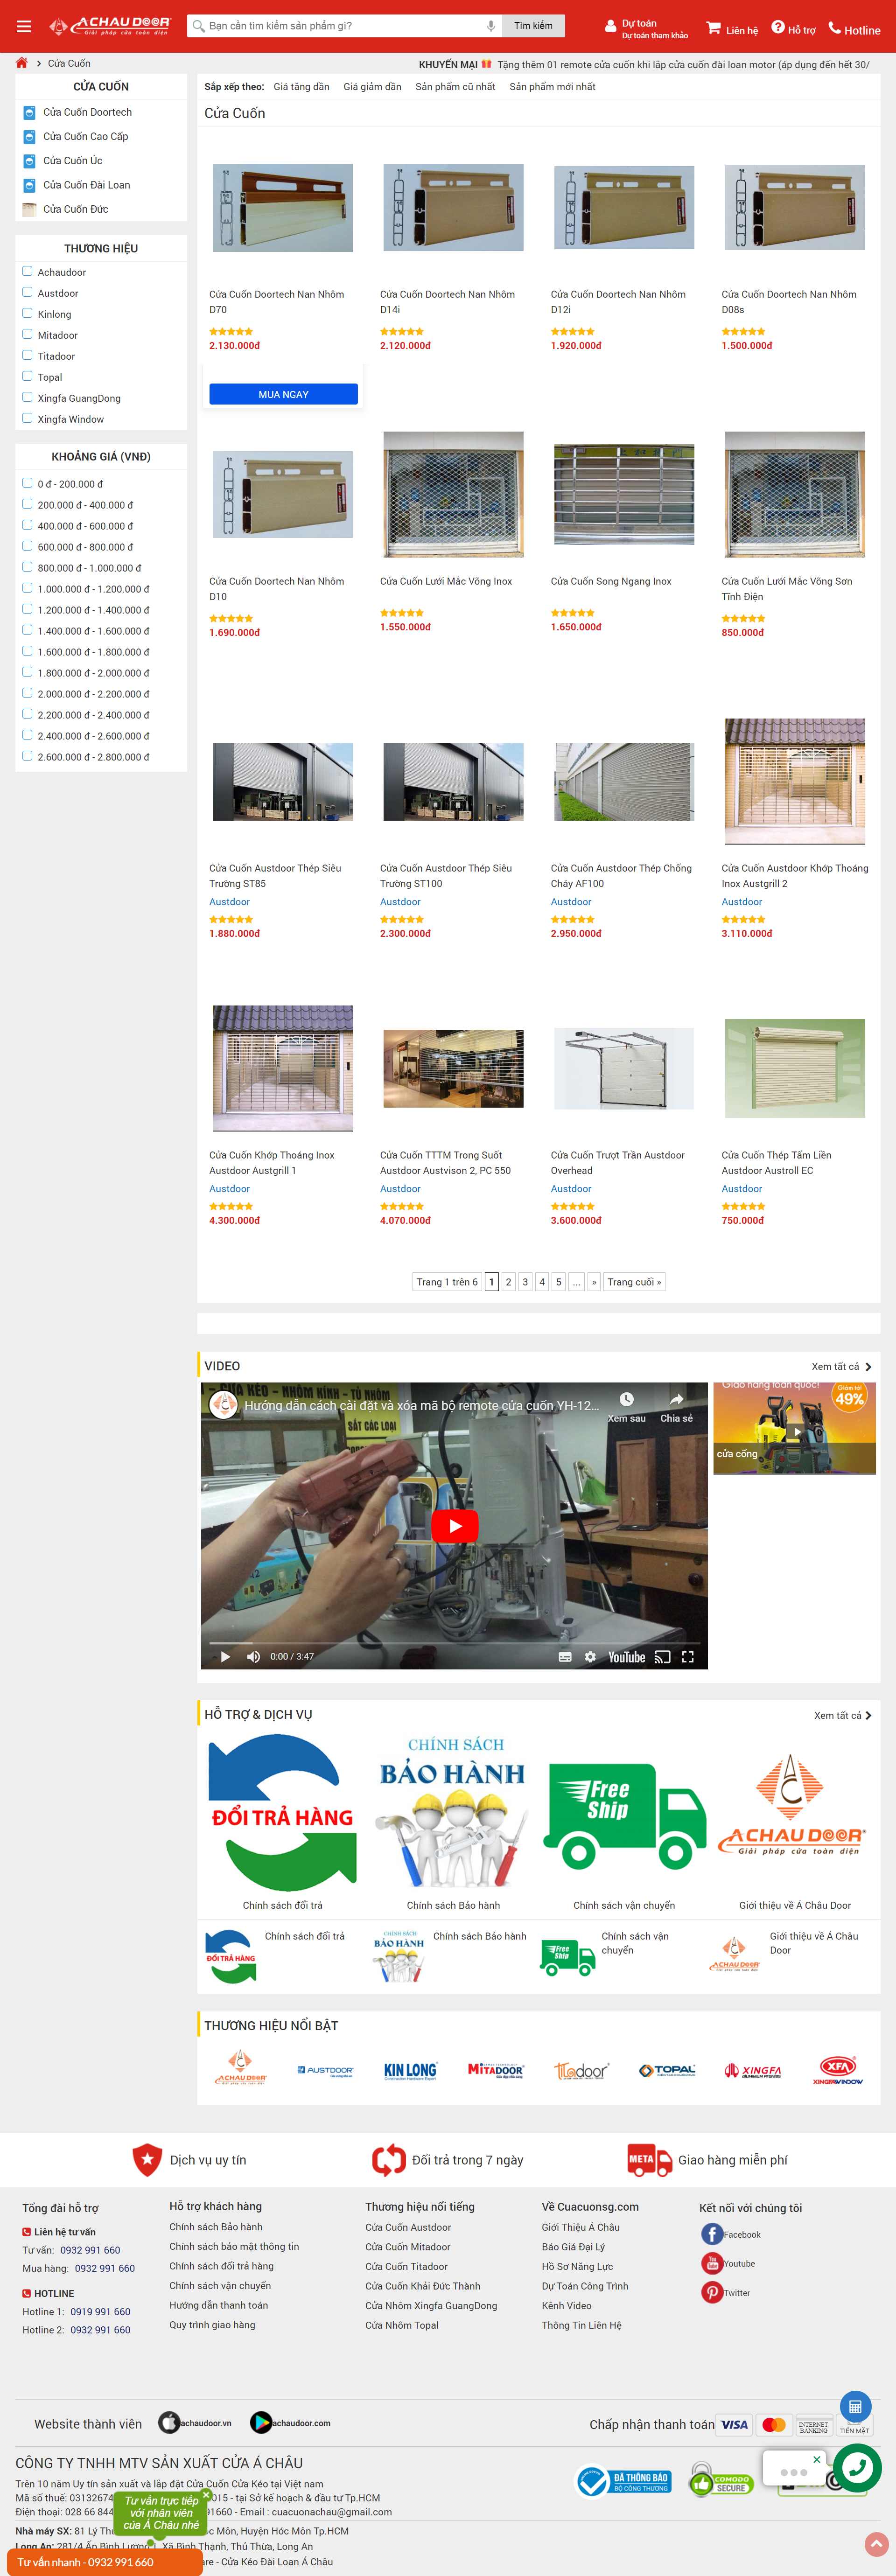Click the MUA NGAY buy button

283,394
